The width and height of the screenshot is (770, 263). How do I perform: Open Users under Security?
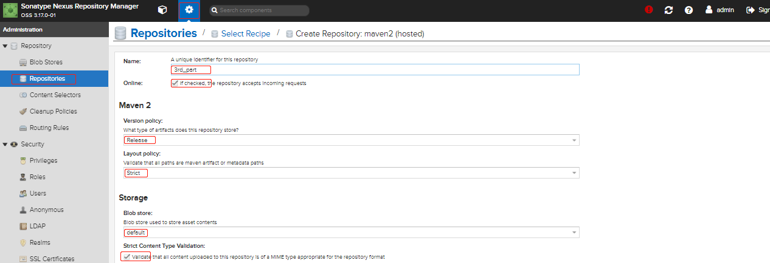click(x=38, y=194)
